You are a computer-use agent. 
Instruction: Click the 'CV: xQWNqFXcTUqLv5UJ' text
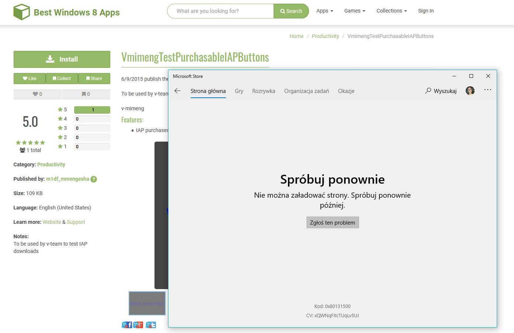tap(333, 315)
